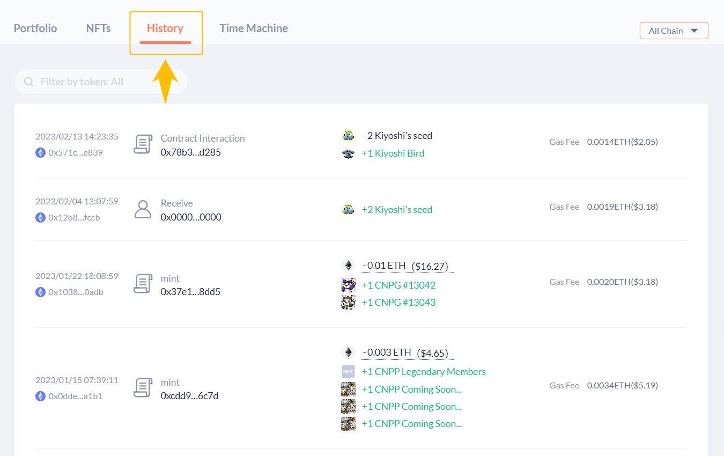
Task: Click the Filter by token search field
Action: pyautogui.click(x=101, y=82)
